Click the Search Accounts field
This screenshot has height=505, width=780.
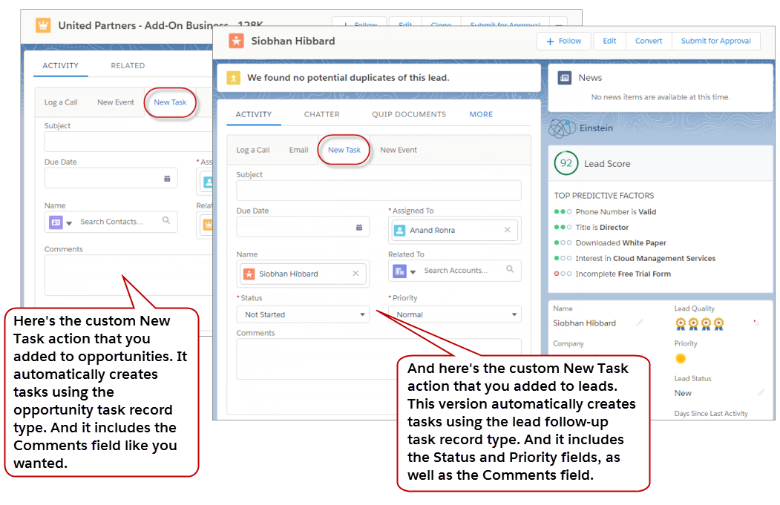pyautogui.click(x=455, y=271)
